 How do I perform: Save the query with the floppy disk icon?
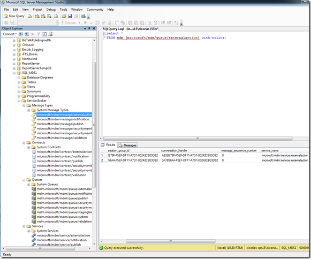[70, 16]
